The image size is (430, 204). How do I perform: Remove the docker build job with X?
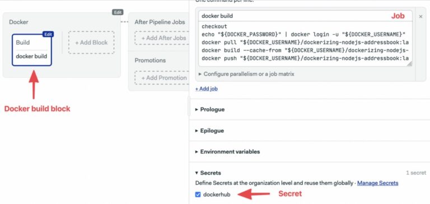(x=420, y=16)
